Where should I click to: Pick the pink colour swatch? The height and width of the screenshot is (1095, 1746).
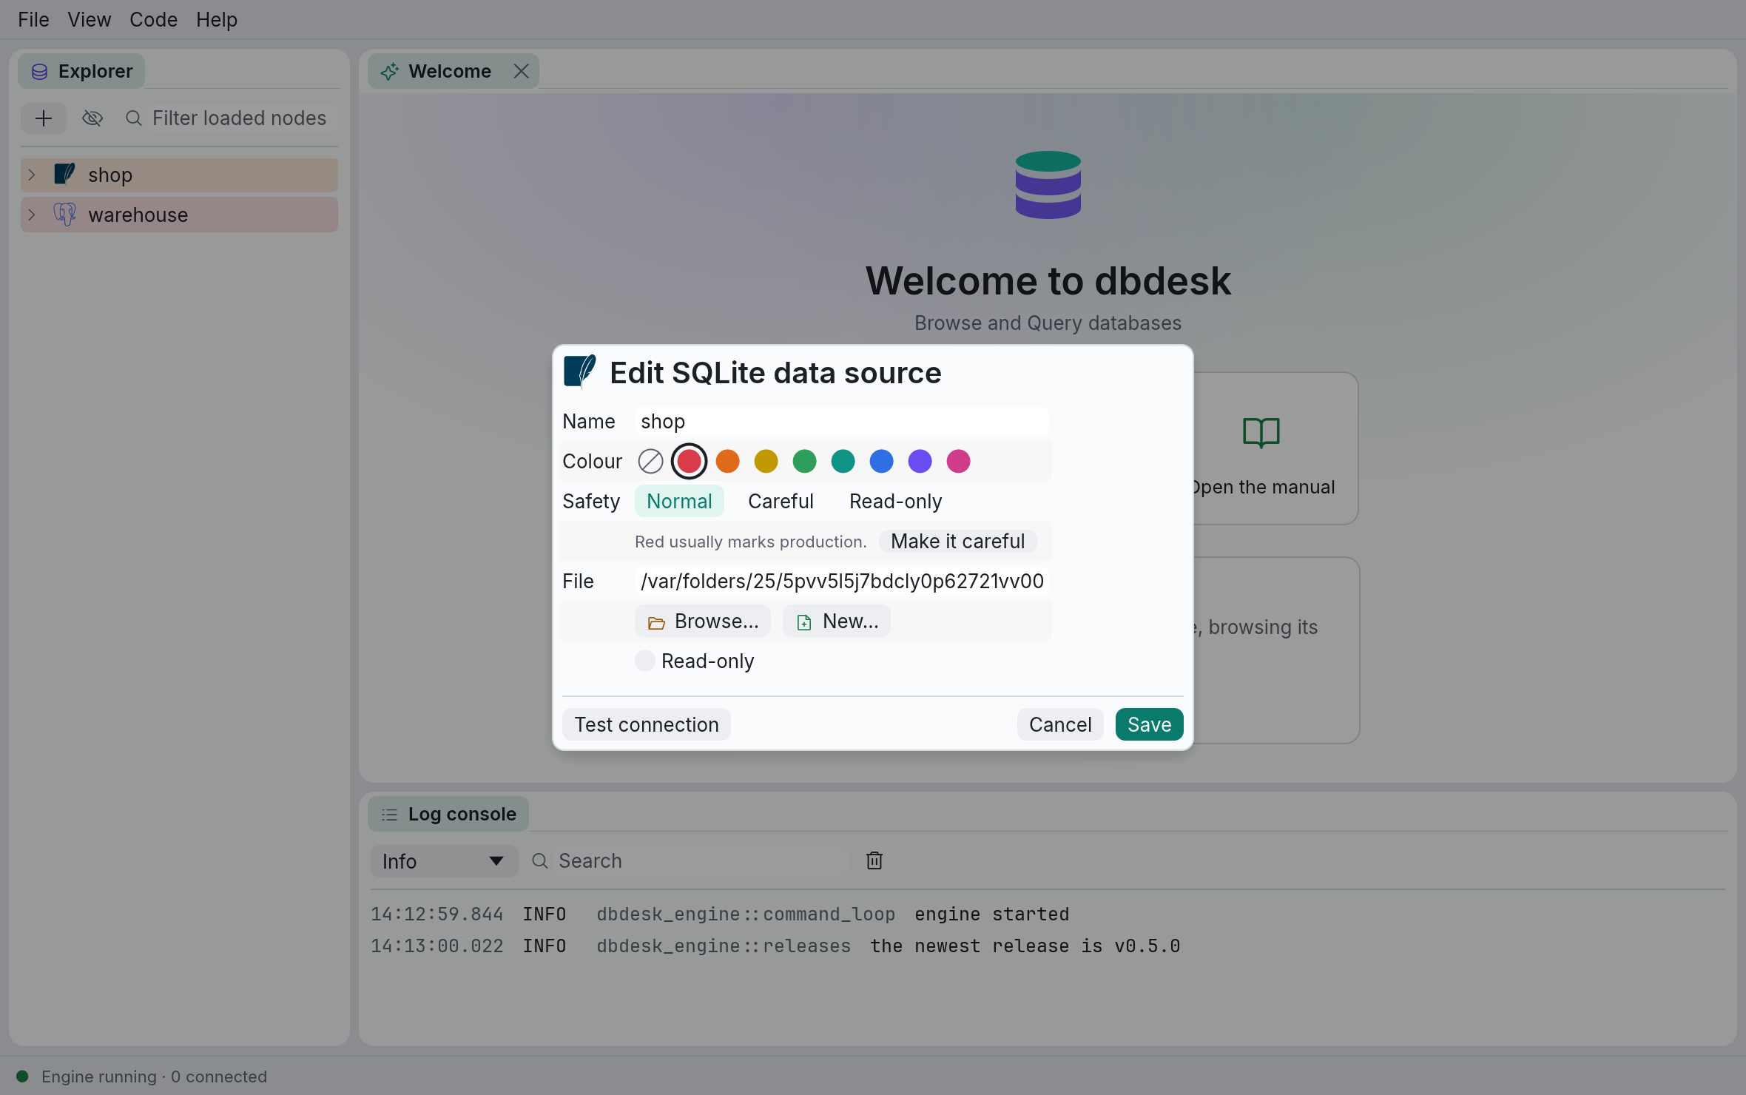click(x=958, y=462)
